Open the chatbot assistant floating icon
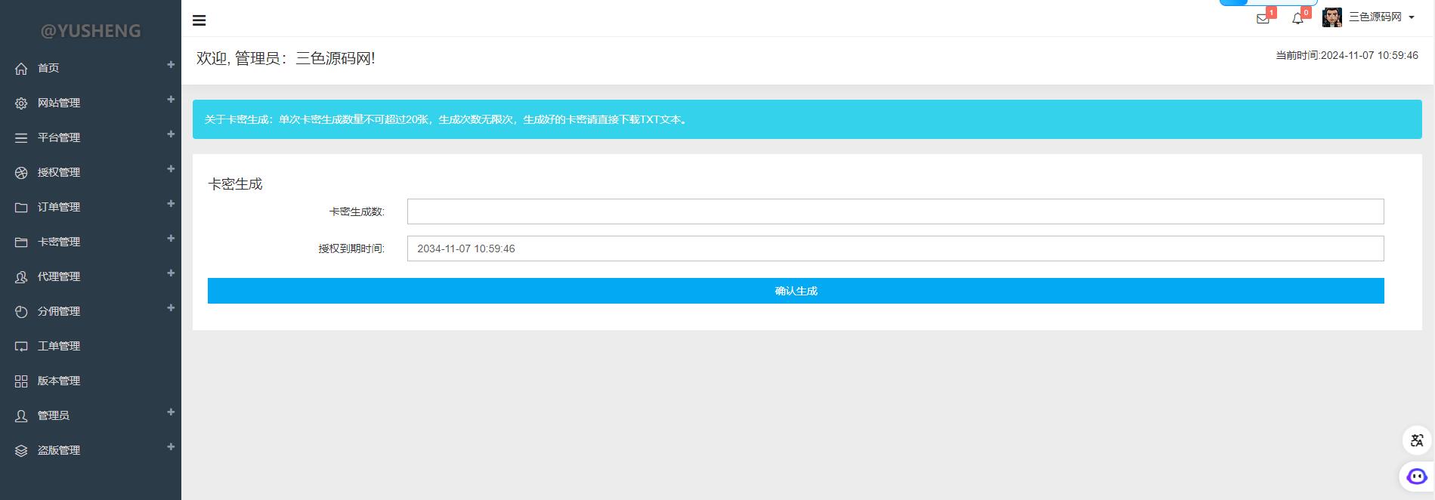 tap(1416, 476)
